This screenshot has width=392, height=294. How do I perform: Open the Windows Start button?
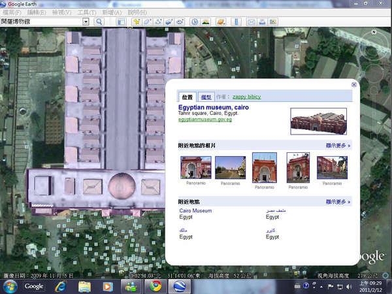[10, 287]
